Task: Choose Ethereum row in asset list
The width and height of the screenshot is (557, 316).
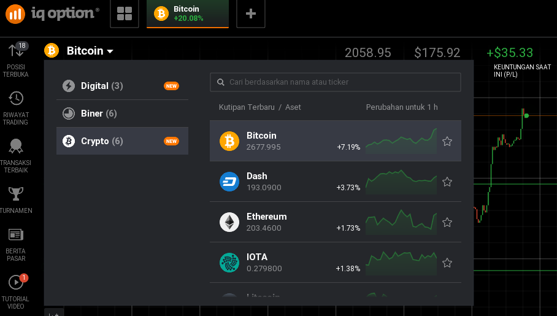Action: pos(336,222)
